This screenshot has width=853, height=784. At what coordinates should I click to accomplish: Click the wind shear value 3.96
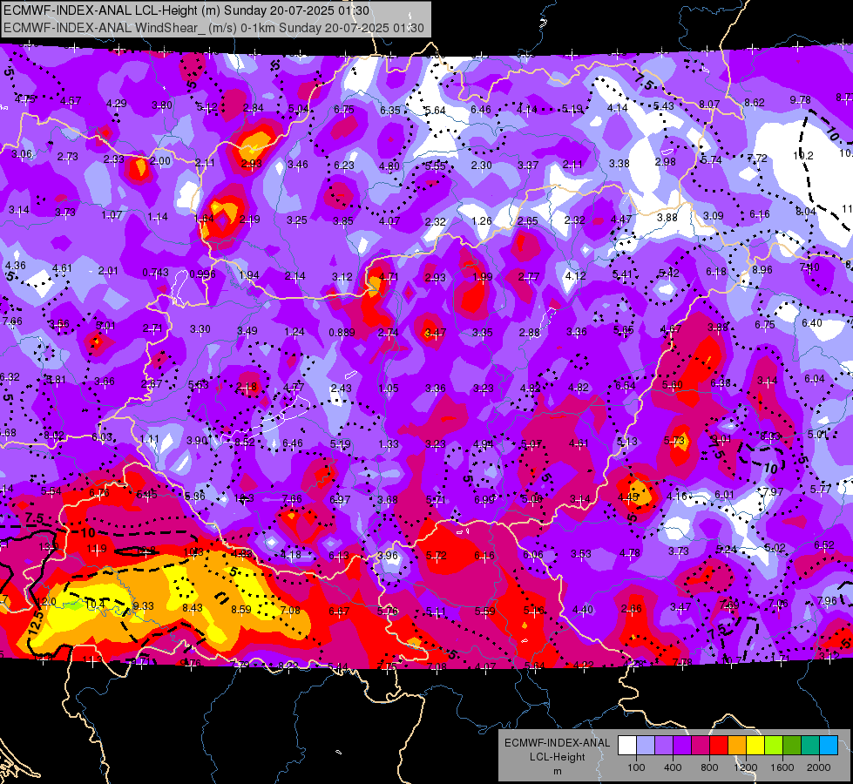(388, 556)
